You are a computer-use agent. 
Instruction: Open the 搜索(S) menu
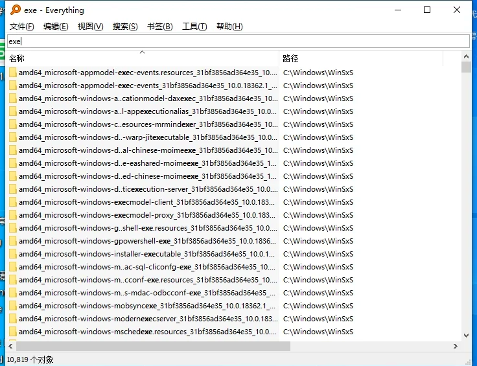(x=125, y=27)
